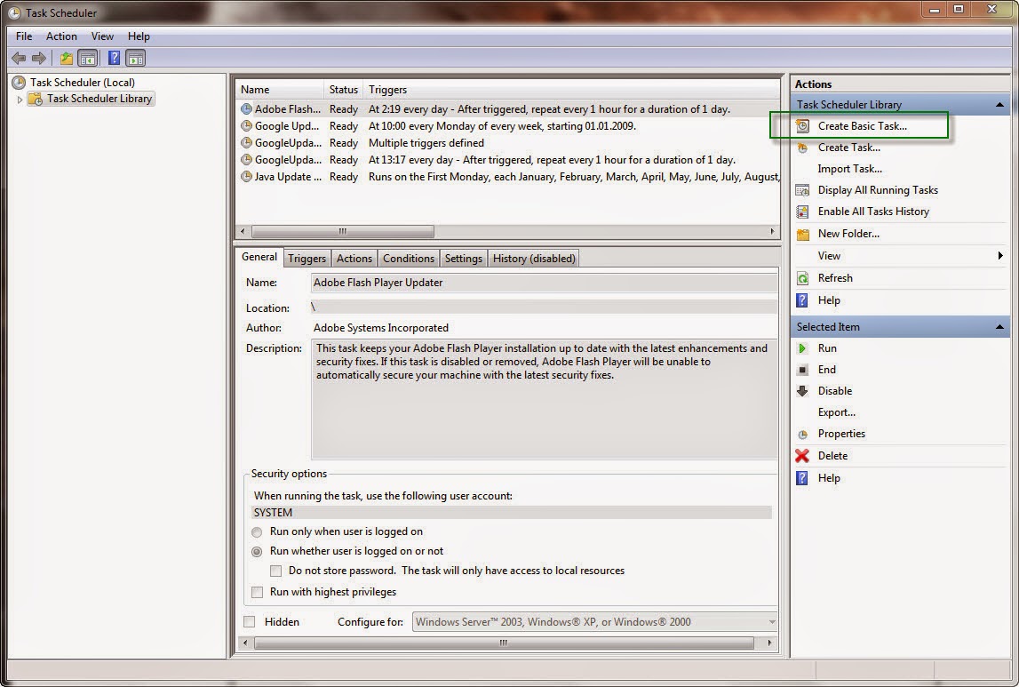Click the Forward arrow toolbar icon
1019x687 pixels.
point(39,59)
